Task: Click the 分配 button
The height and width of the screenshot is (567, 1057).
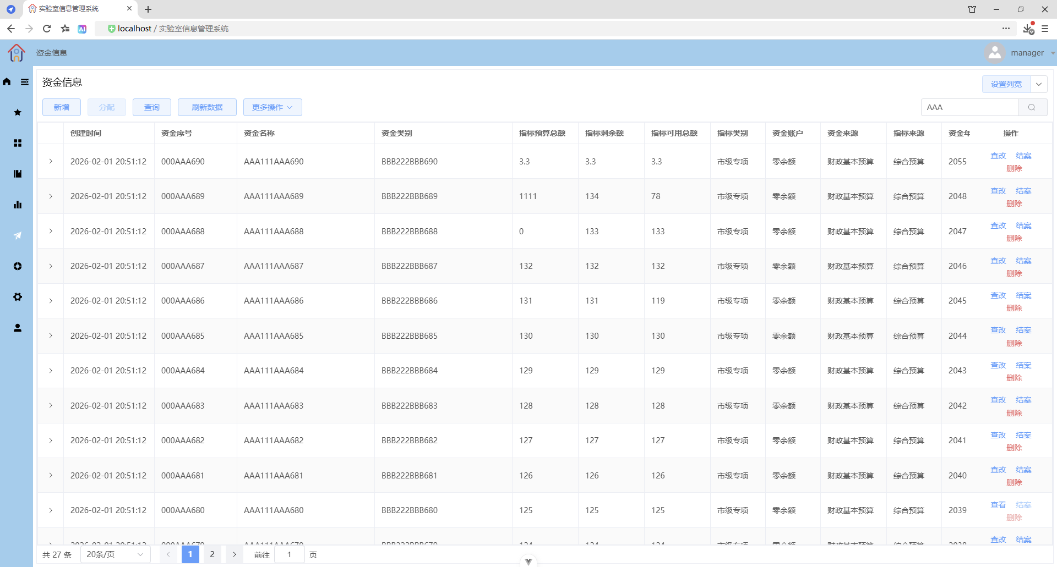Action: tap(107, 107)
